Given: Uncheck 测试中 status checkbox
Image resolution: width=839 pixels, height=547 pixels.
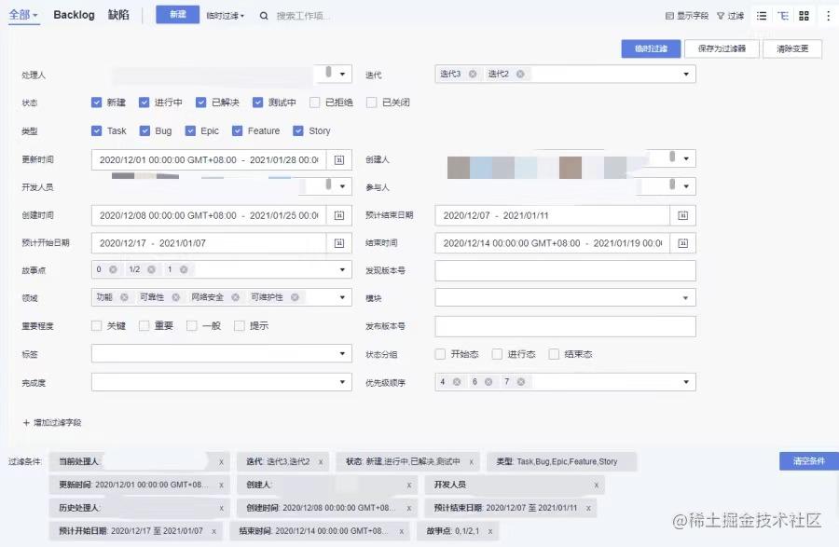Looking at the screenshot, I should click(x=258, y=103).
